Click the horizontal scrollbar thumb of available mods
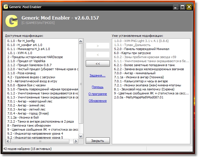The width and height of the screenshot is (199, 158). [40, 141]
